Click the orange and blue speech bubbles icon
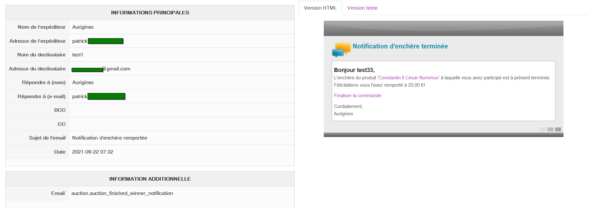 [x=341, y=50]
